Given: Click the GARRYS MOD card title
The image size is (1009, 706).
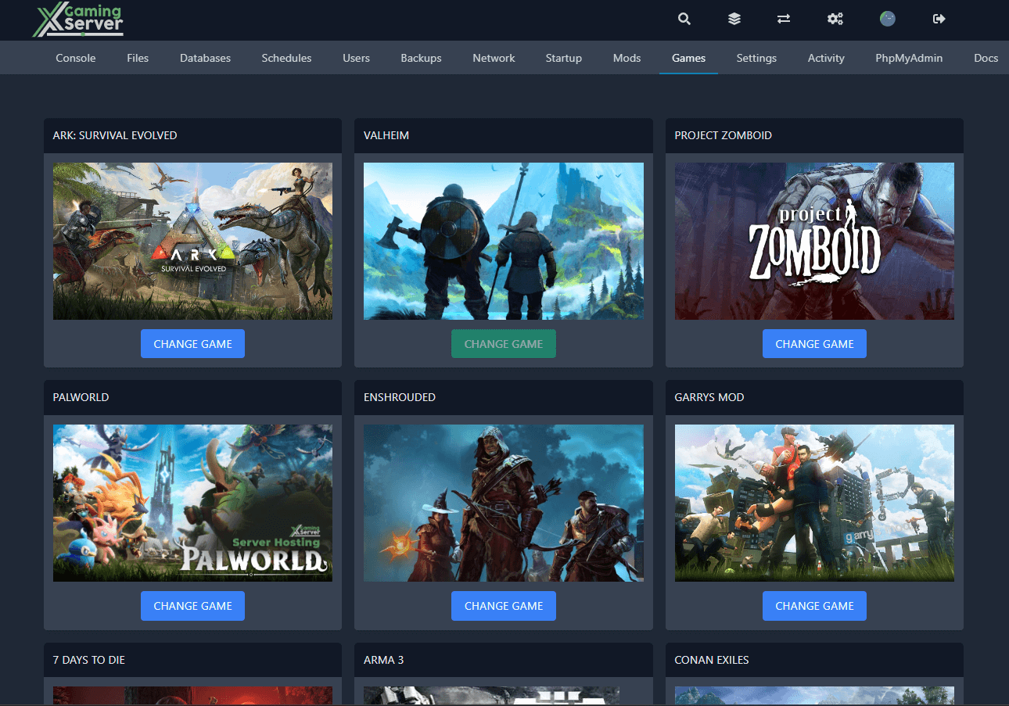Looking at the screenshot, I should tap(709, 397).
